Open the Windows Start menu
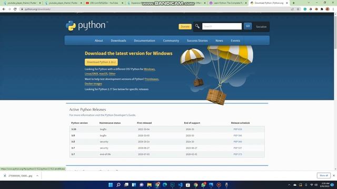 point(111,185)
